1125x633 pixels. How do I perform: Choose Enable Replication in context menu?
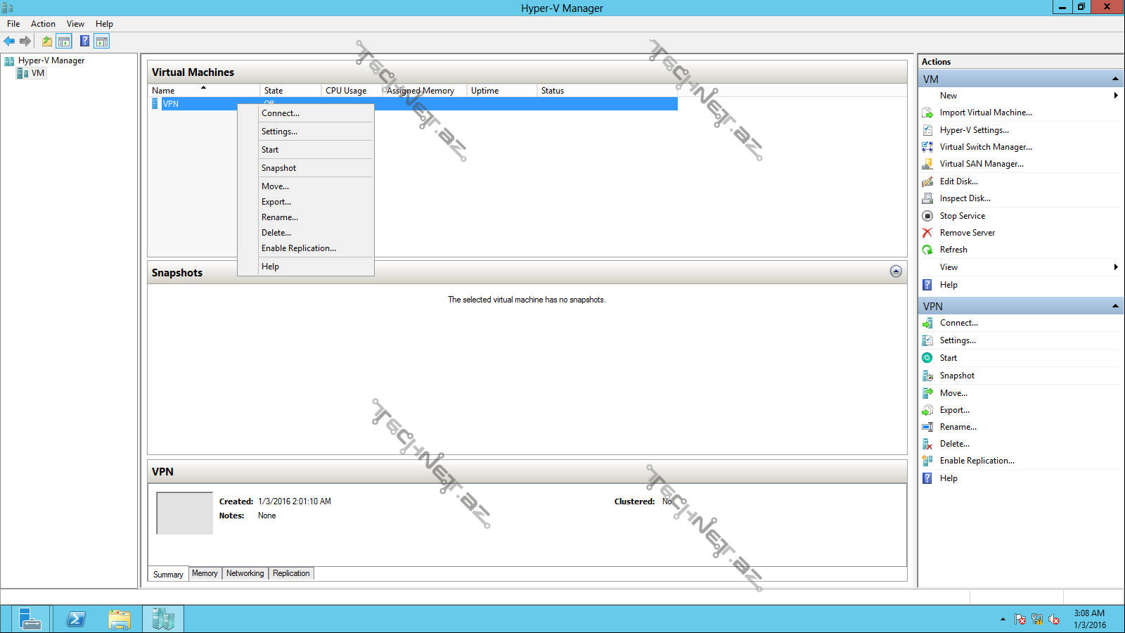point(298,248)
